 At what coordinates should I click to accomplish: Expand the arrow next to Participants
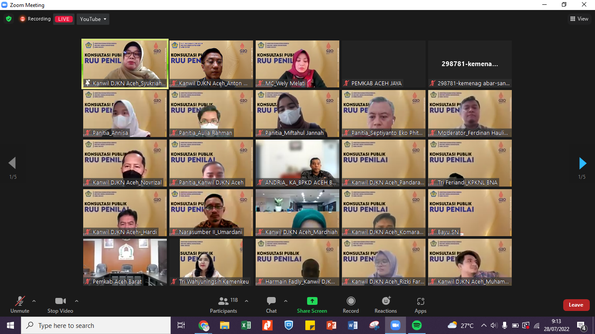click(247, 301)
